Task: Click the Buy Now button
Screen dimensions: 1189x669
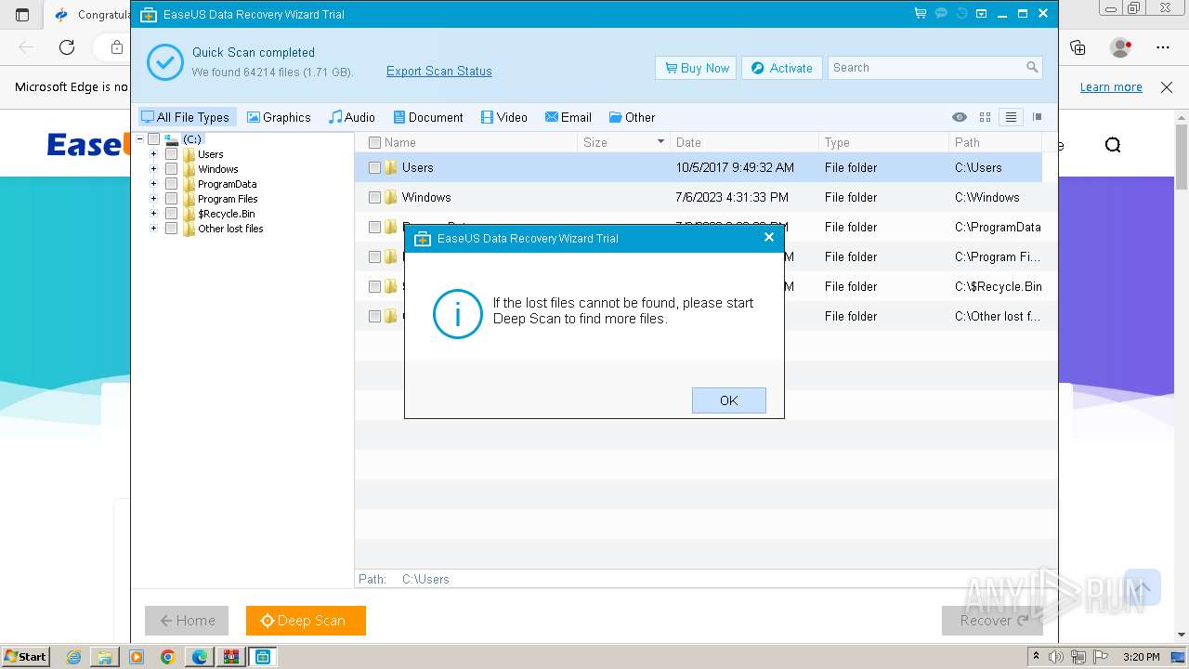Action: point(696,68)
